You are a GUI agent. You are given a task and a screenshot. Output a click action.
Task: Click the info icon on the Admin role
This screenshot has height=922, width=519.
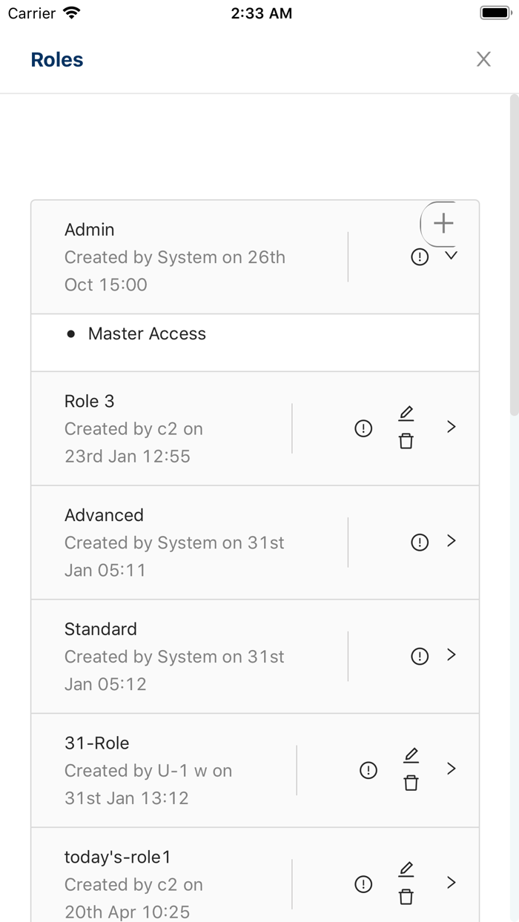(419, 256)
